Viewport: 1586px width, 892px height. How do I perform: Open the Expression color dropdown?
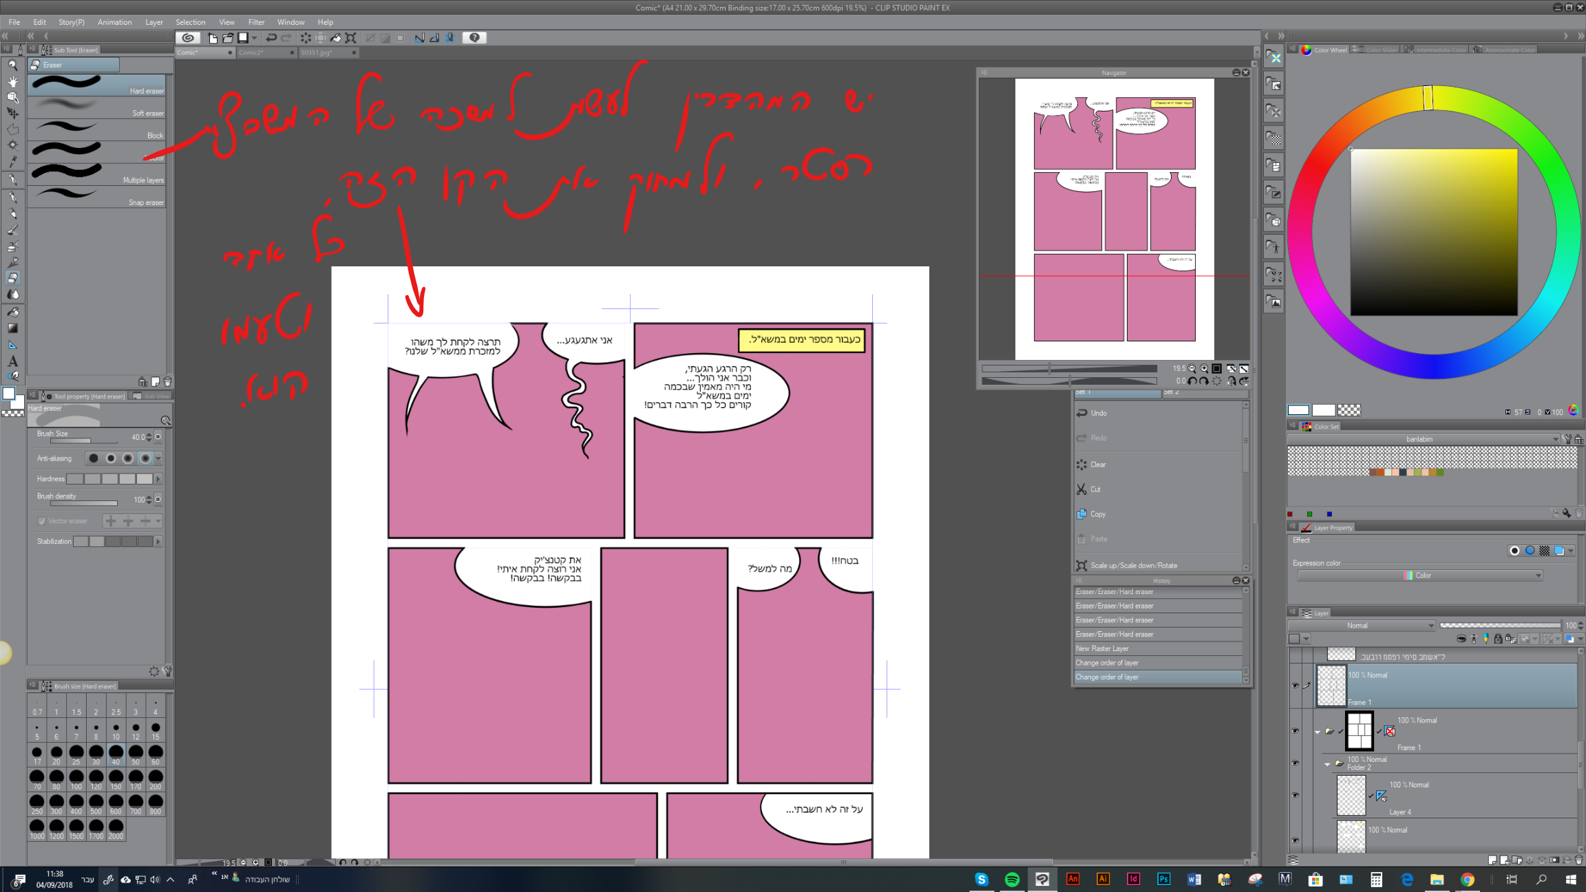(1419, 575)
